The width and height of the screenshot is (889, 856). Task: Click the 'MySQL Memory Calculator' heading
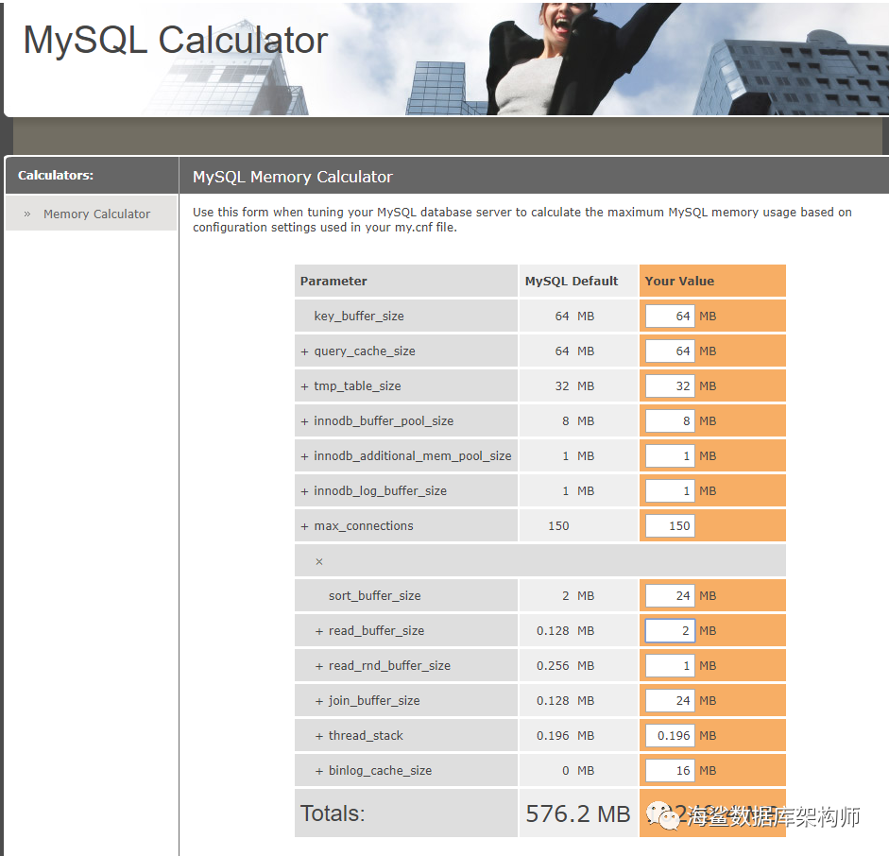coord(293,177)
